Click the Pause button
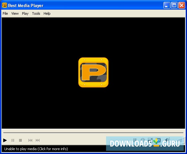 [x=13, y=140]
